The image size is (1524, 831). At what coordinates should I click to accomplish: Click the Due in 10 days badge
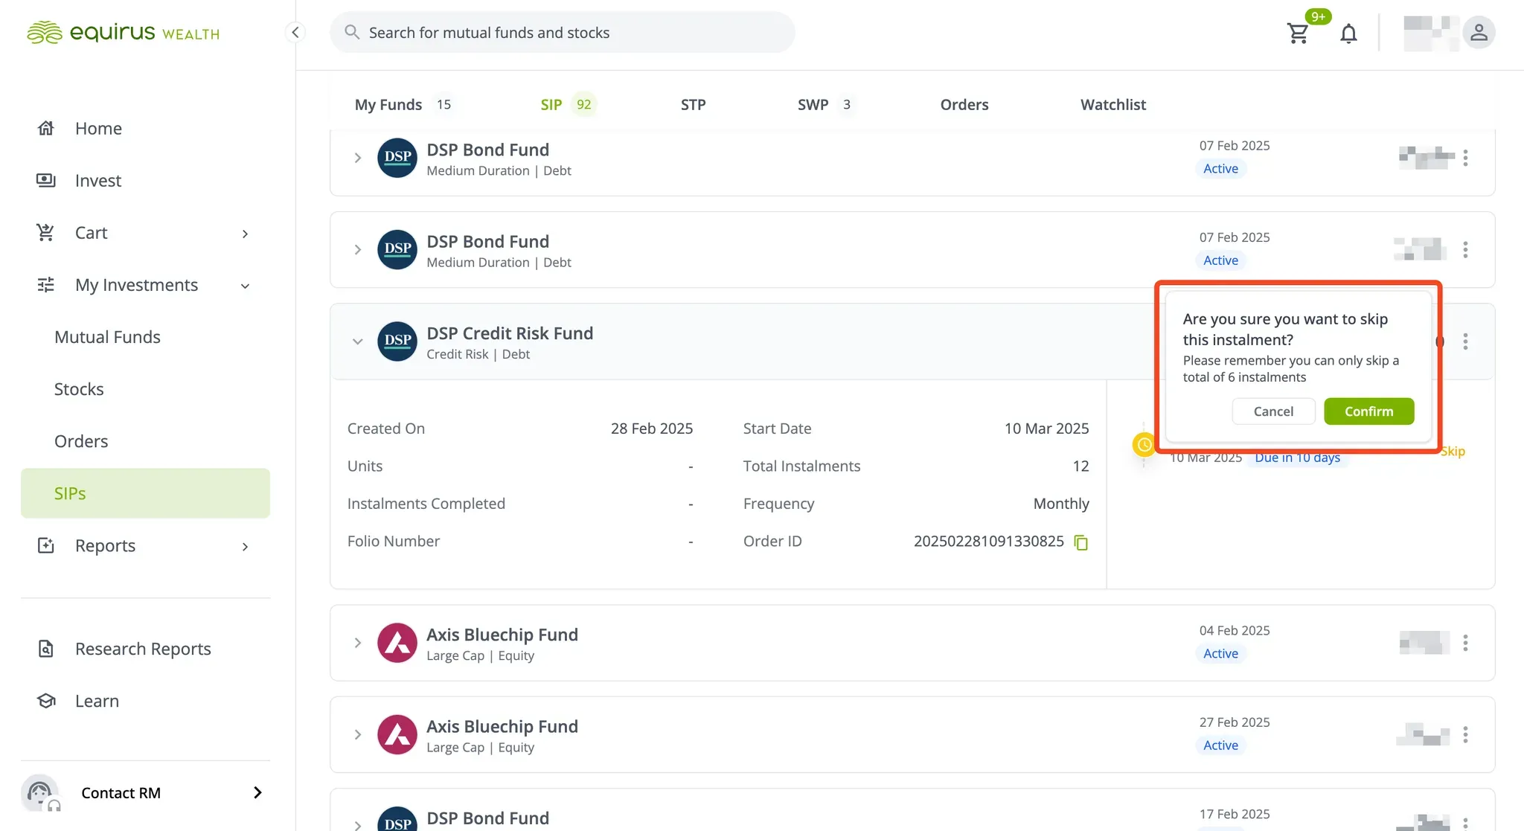[1297, 458]
